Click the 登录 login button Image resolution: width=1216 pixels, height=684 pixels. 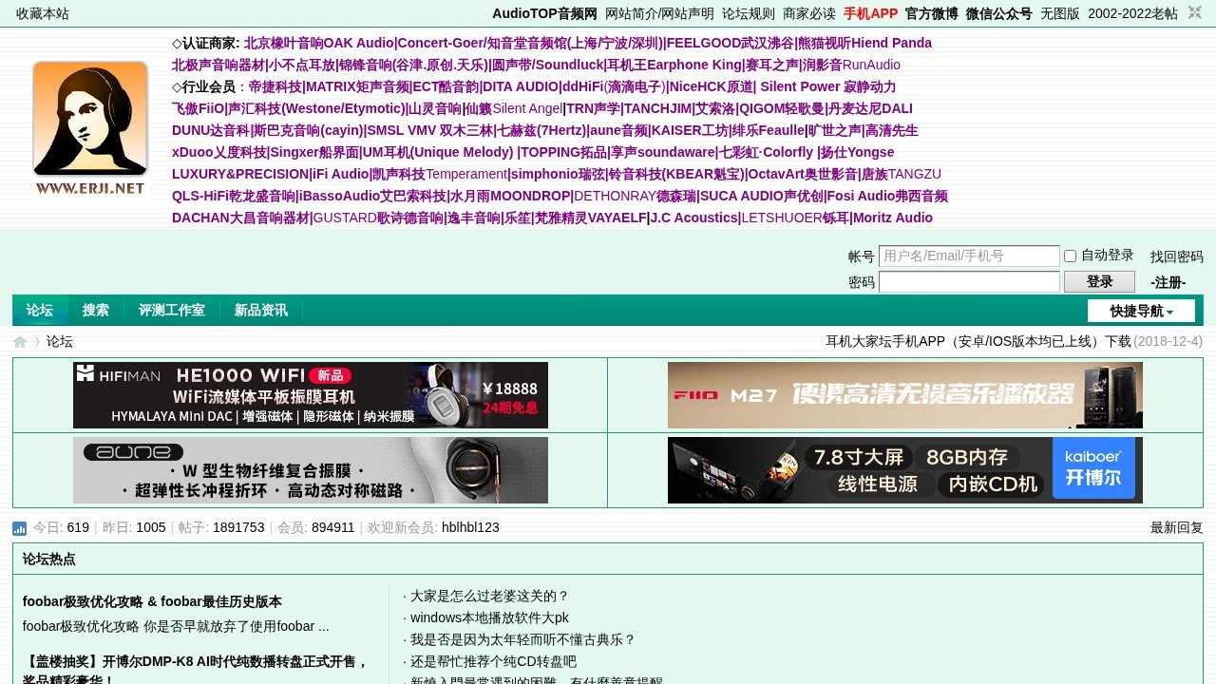pos(1099,282)
